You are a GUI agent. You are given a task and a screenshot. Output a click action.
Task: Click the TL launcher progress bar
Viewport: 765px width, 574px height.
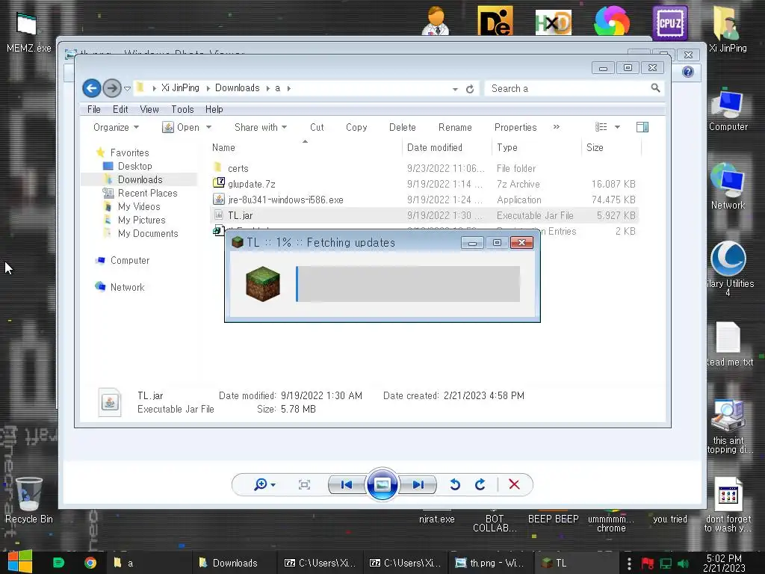tap(408, 284)
